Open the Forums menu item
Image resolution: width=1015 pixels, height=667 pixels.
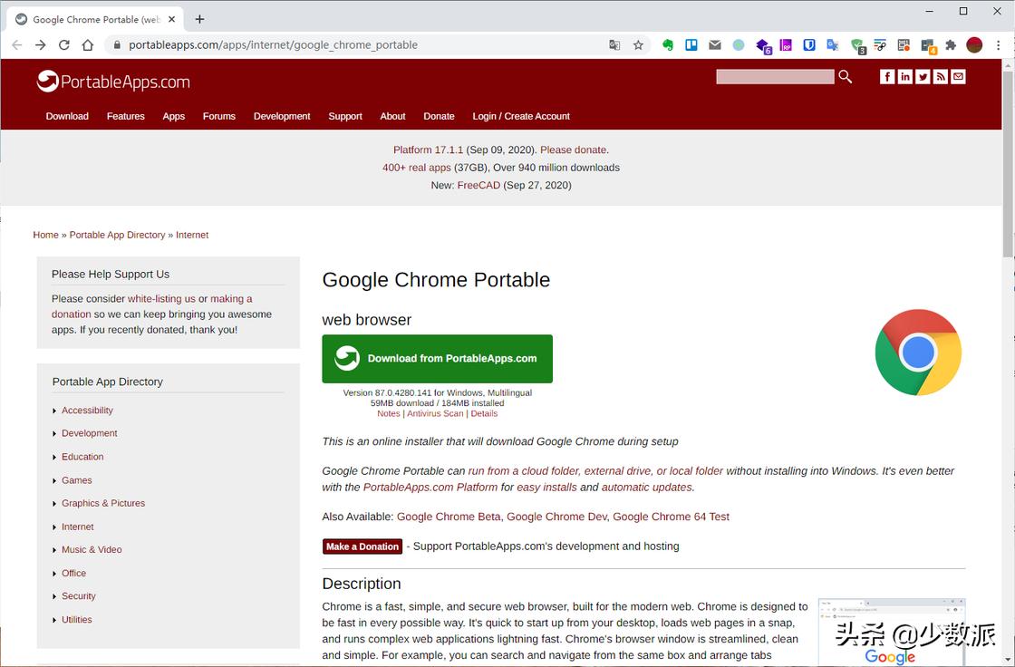[x=218, y=116]
